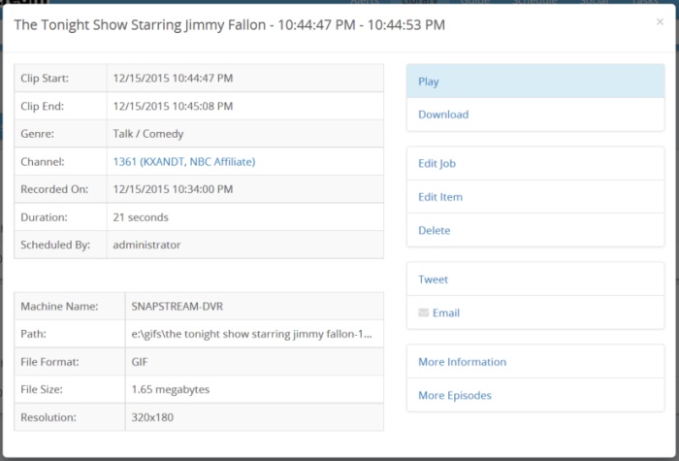The height and width of the screenshot is (461, 679).
Task: Click the Duration: label
Action: tap(45, 217)
